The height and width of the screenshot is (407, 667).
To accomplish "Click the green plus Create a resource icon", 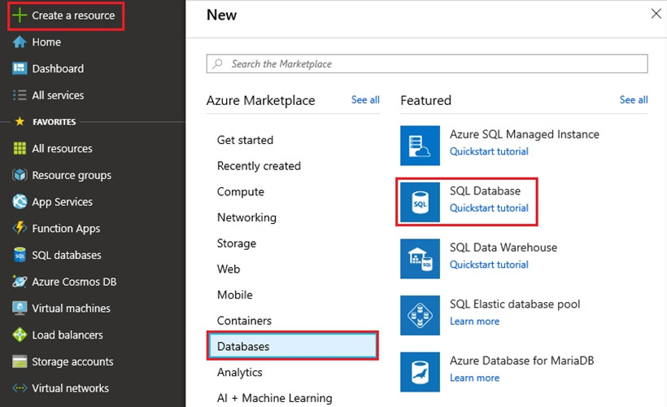I will click(20, 15).
